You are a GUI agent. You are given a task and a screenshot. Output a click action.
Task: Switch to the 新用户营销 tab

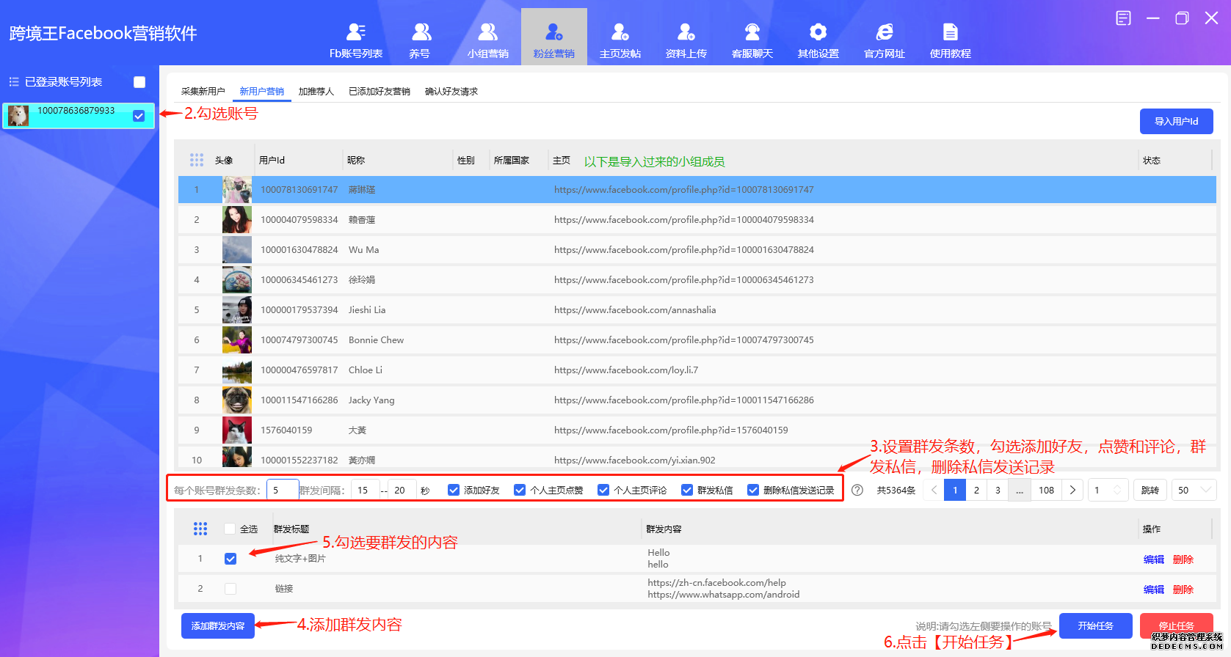click(262, 92)
